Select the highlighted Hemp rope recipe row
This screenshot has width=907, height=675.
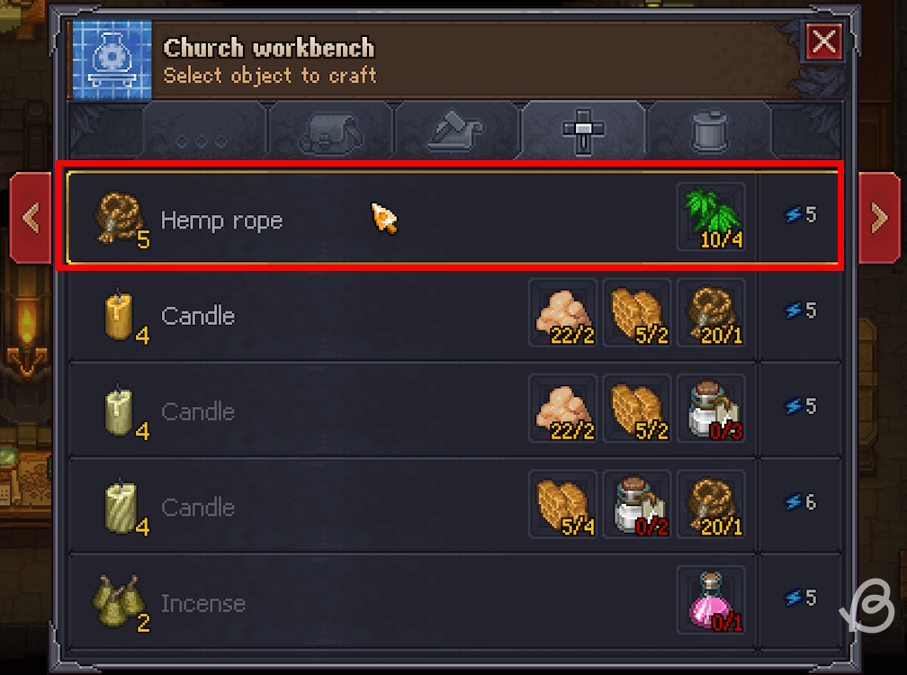405,216
